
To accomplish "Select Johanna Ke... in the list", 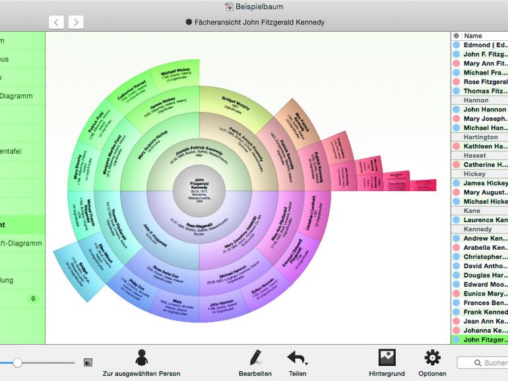I will pos(480,331).
